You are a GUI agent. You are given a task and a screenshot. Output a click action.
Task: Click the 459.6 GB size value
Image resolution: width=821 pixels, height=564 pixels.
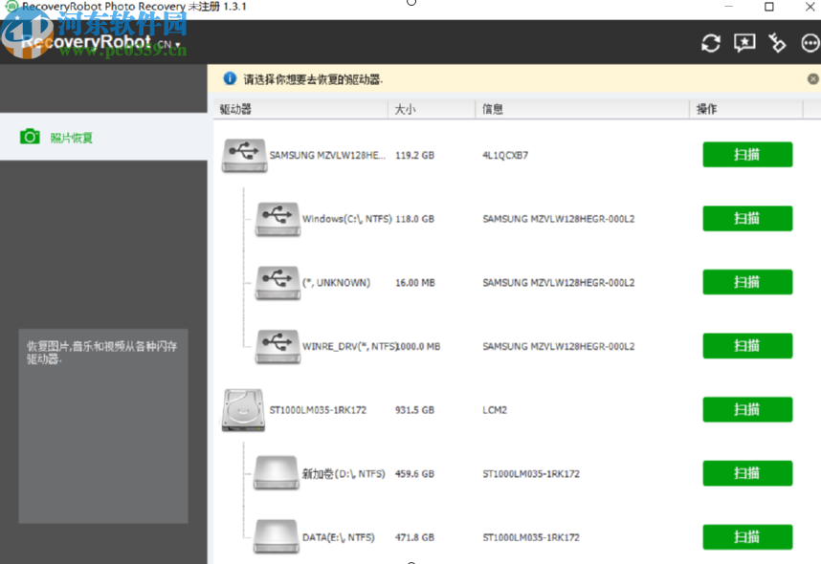coord(414,474)
